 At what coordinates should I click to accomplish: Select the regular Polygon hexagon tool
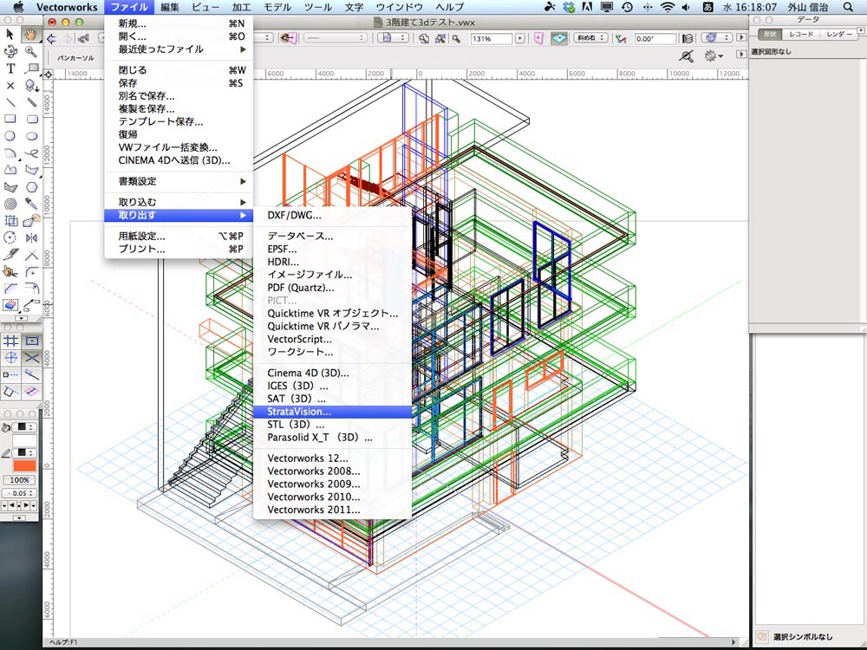click(x=31, y=187)
